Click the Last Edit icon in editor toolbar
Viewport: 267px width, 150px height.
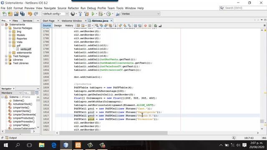tap(78, 25)
